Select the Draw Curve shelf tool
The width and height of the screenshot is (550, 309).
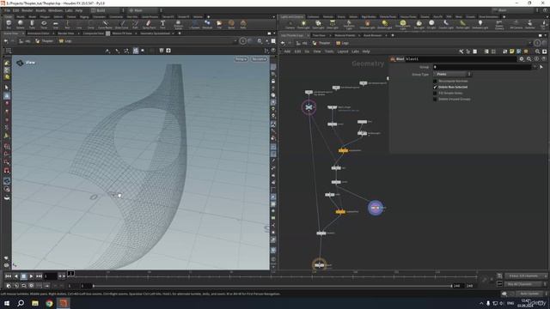point(122,24)
